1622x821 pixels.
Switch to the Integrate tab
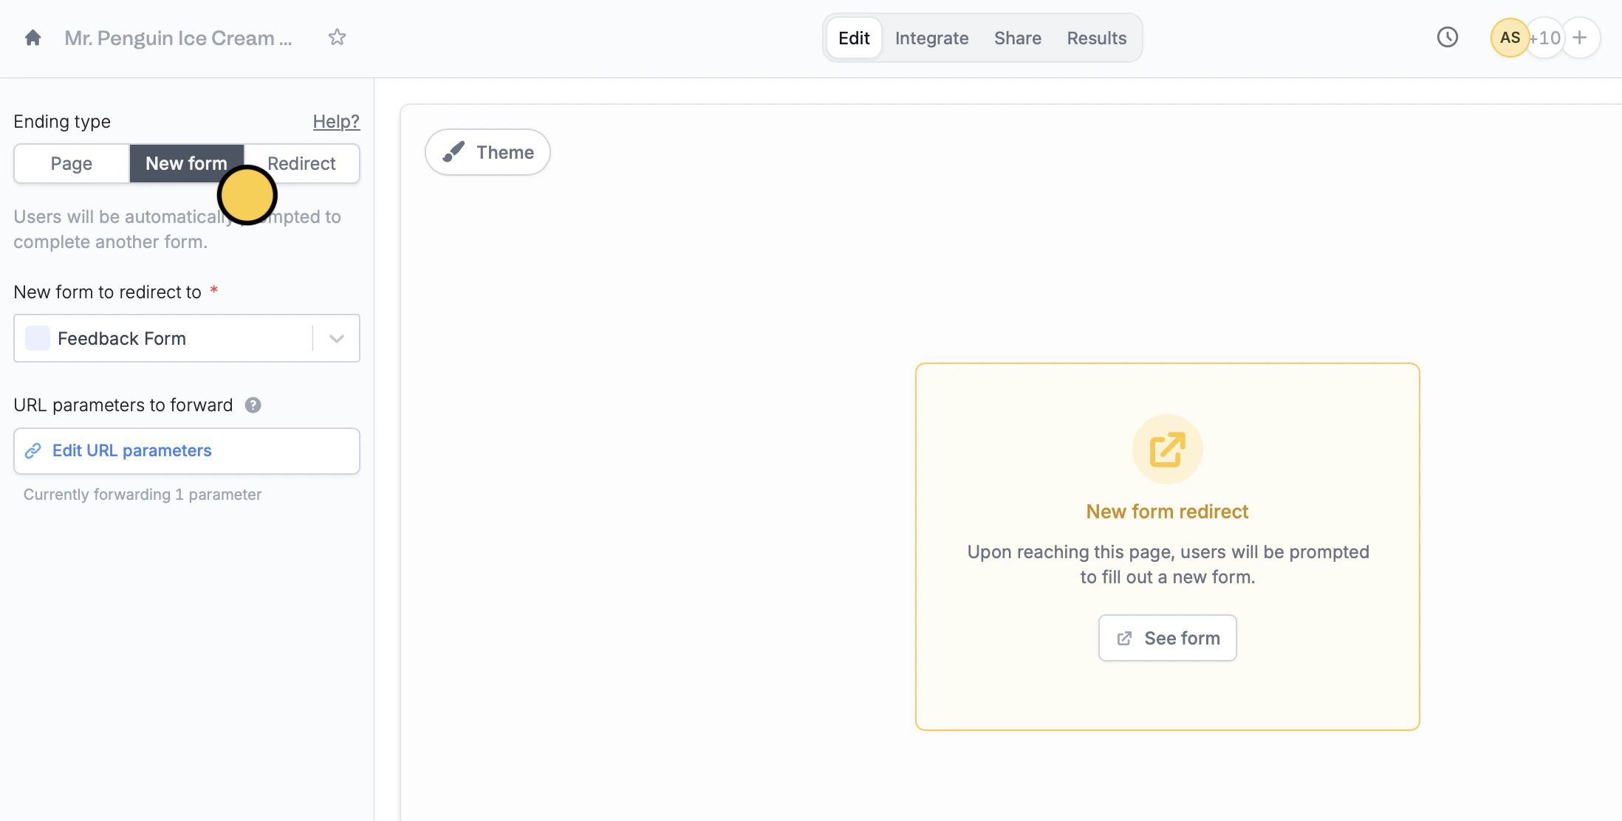point(931,38)
